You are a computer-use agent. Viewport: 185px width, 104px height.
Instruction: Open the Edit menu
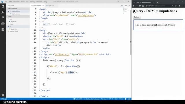10,2
